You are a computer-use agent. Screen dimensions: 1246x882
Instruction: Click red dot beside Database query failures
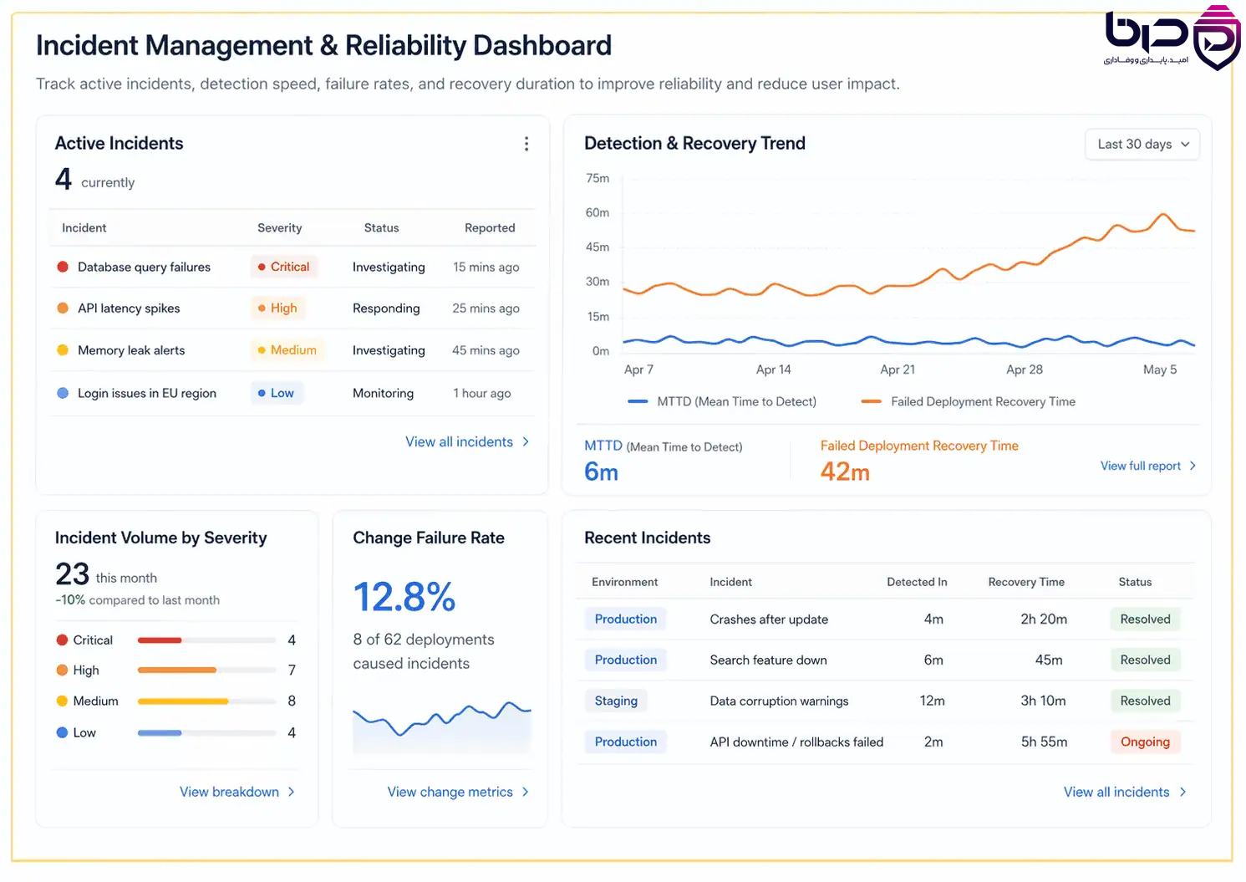(63, 267)
